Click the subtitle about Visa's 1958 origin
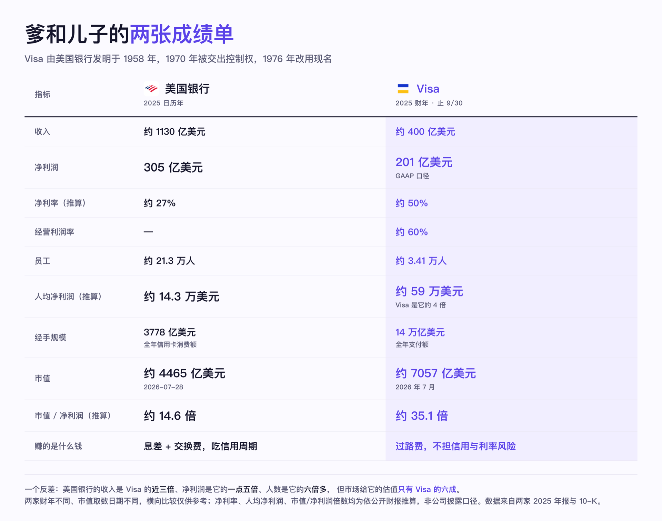 tap(178, 59)
